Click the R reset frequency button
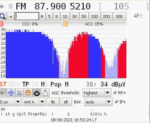This screenshot has height=123, width=150. [42, 17]
